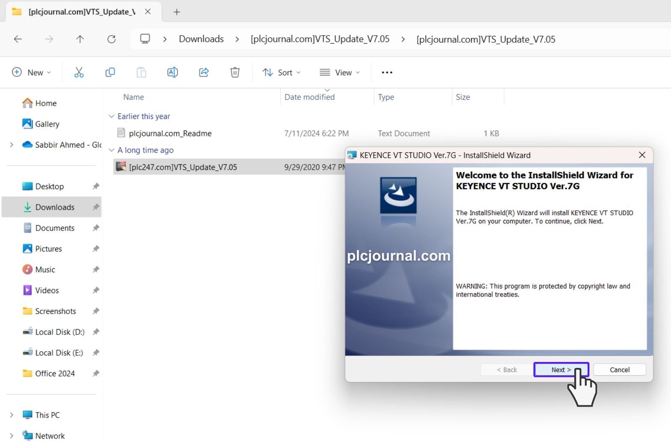The height and width of the screenshot is (442, 671).
Task: Click the Rename icon in toolbar
Action: [172, 72]
